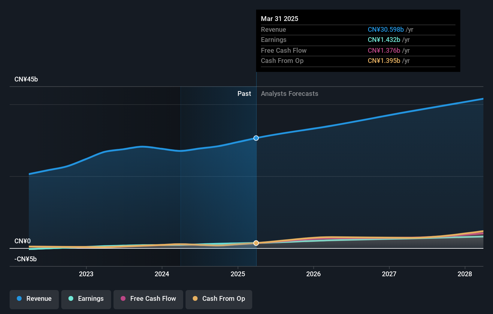Image resolution: width=493 pixels, height=314 pixels.
Task: Click the pink Free Cash Flow legend dot
Action: pos(123,299)
